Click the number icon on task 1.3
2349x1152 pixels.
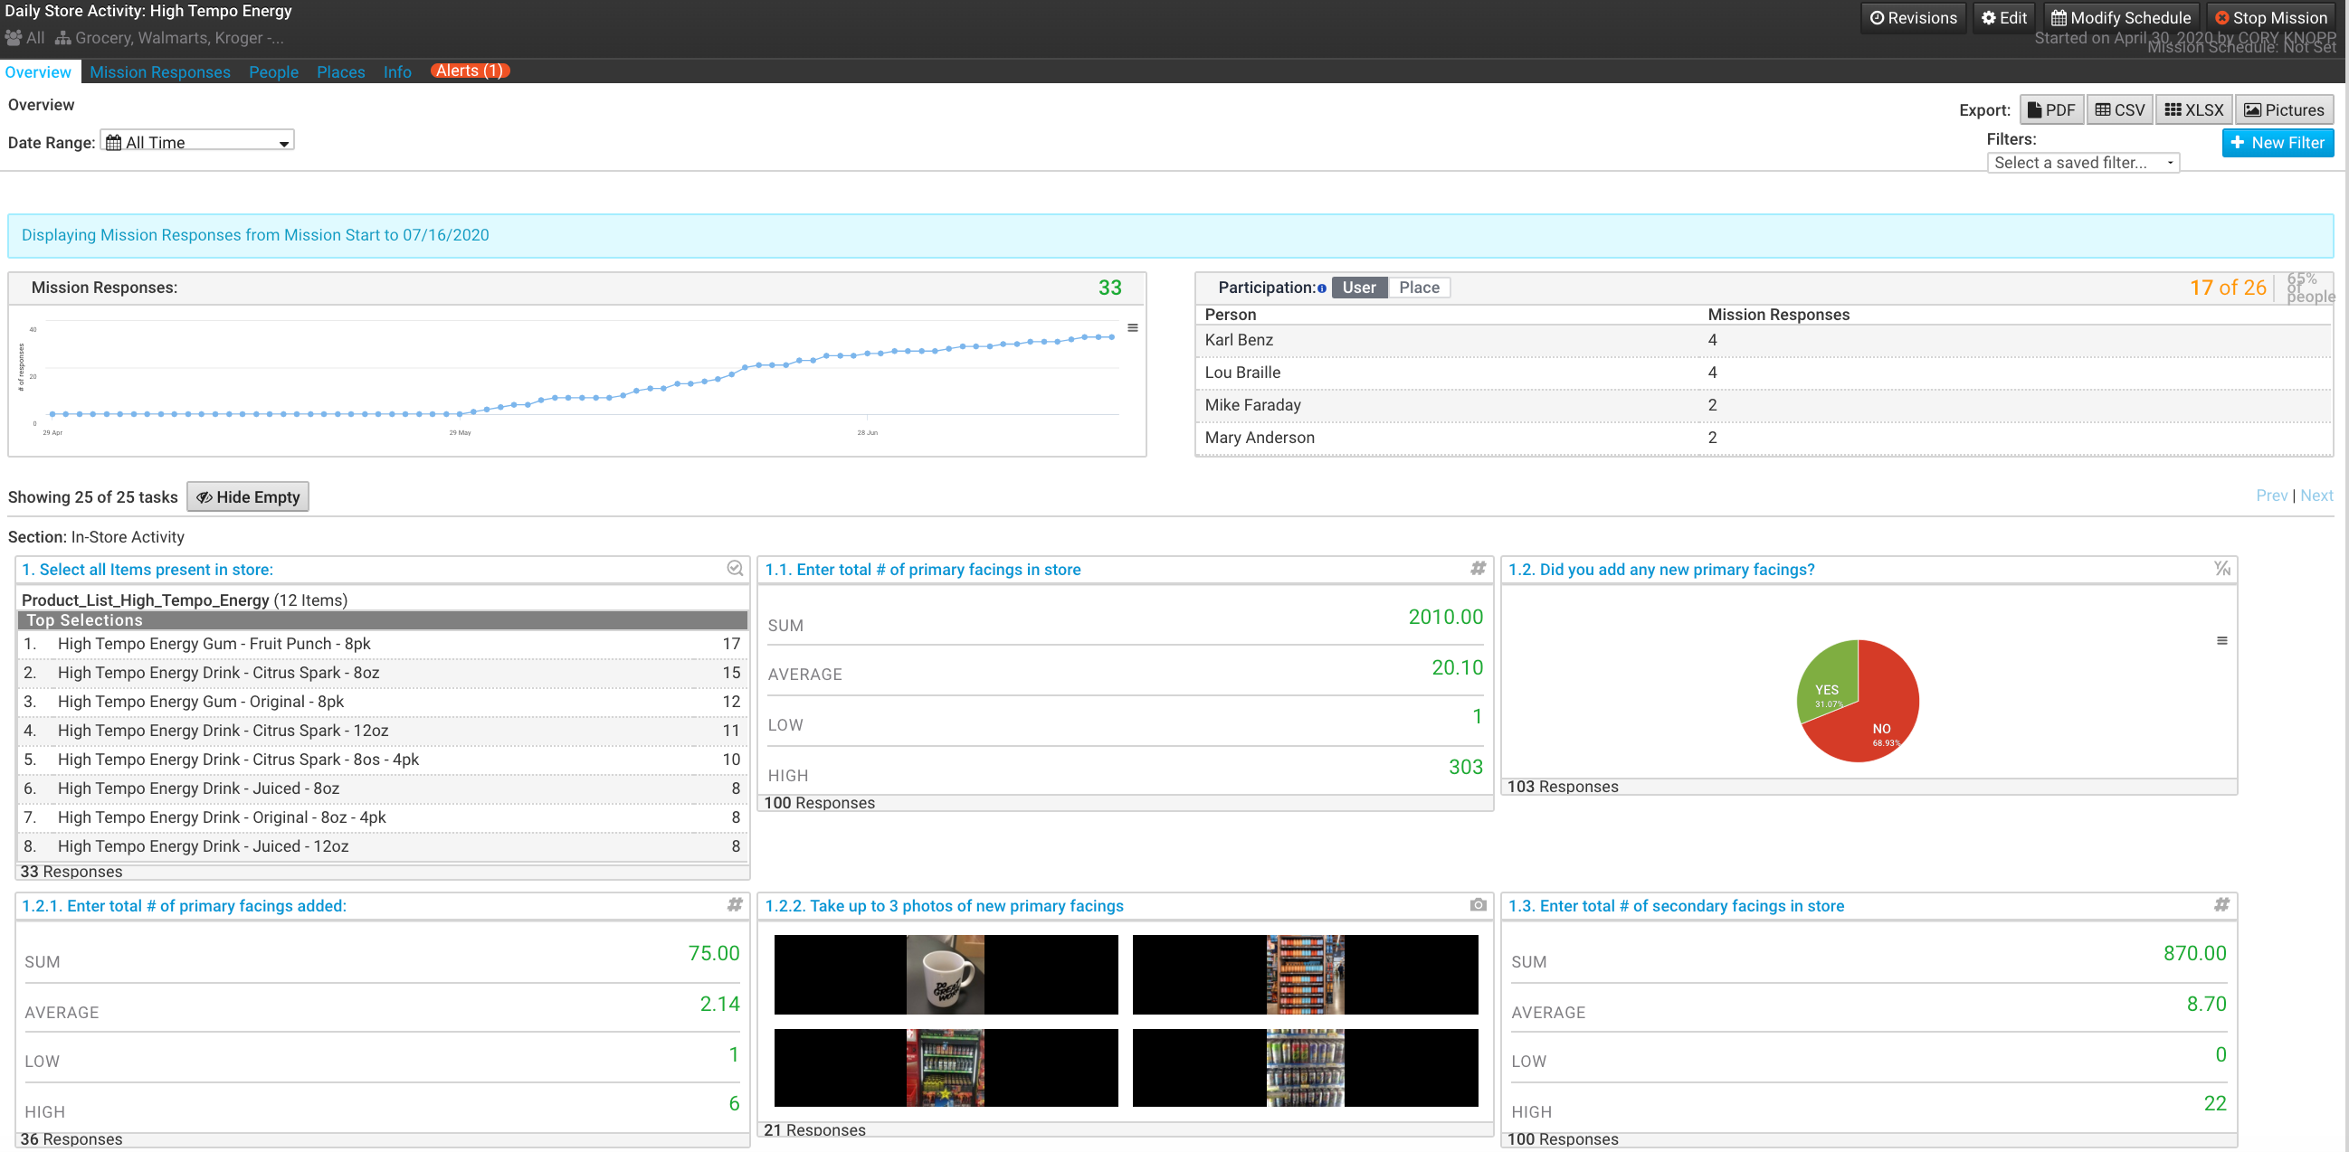tap(2222, 904)
